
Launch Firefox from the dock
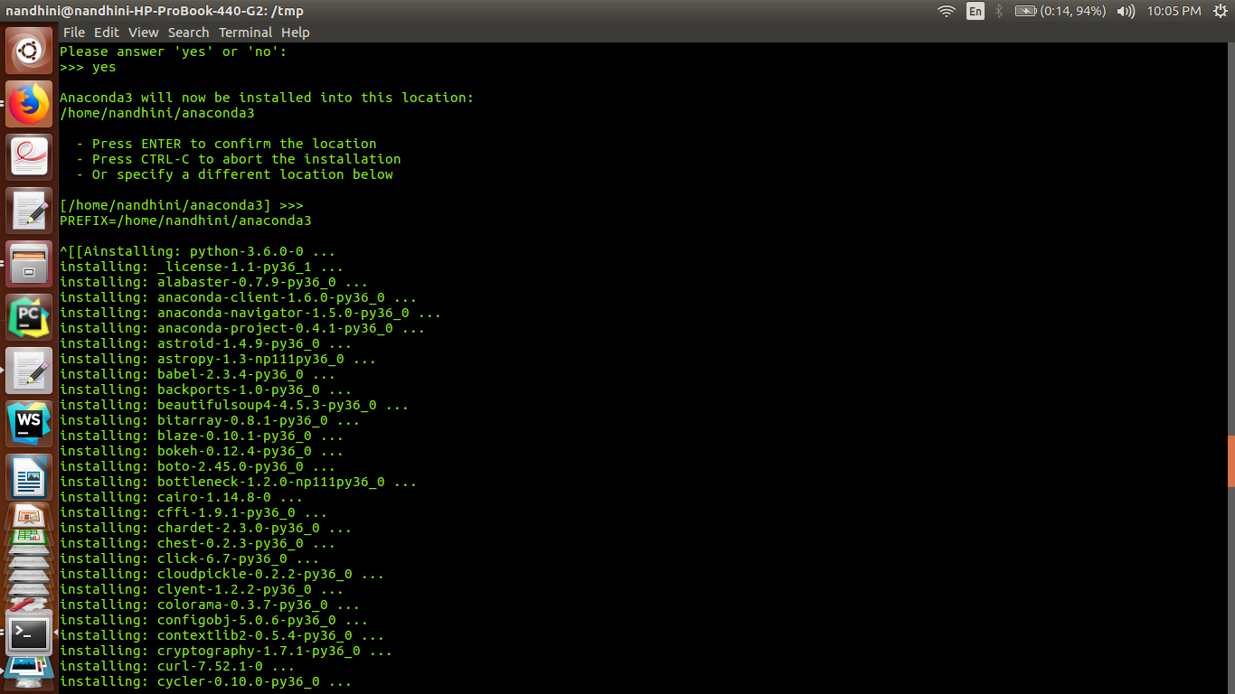tap(29, 104)
